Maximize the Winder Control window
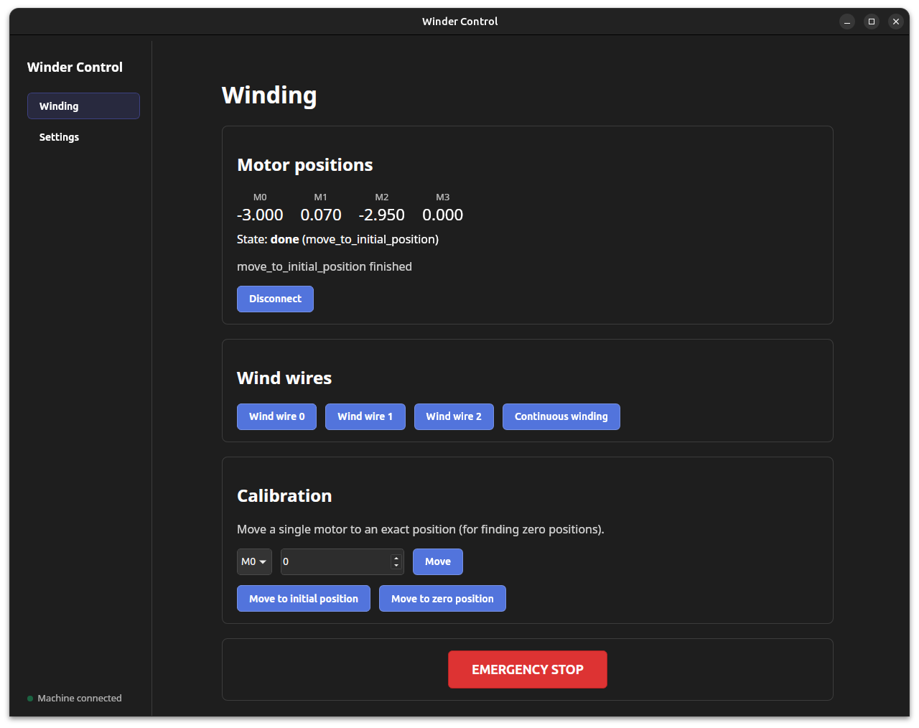Image resolution: width=919 pixels, height=728 pixels. click(872, 22)
